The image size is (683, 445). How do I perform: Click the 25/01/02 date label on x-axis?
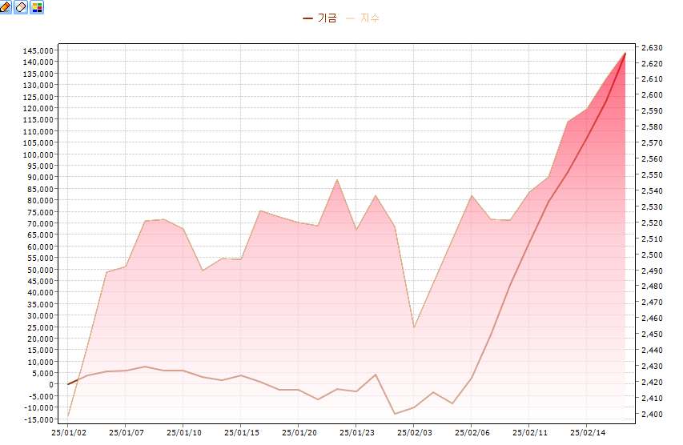click(68, 432)
